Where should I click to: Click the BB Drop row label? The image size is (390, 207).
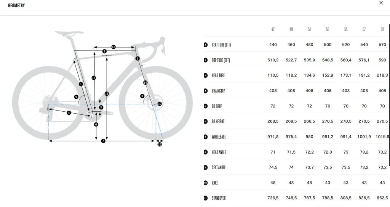pos(217,106)
